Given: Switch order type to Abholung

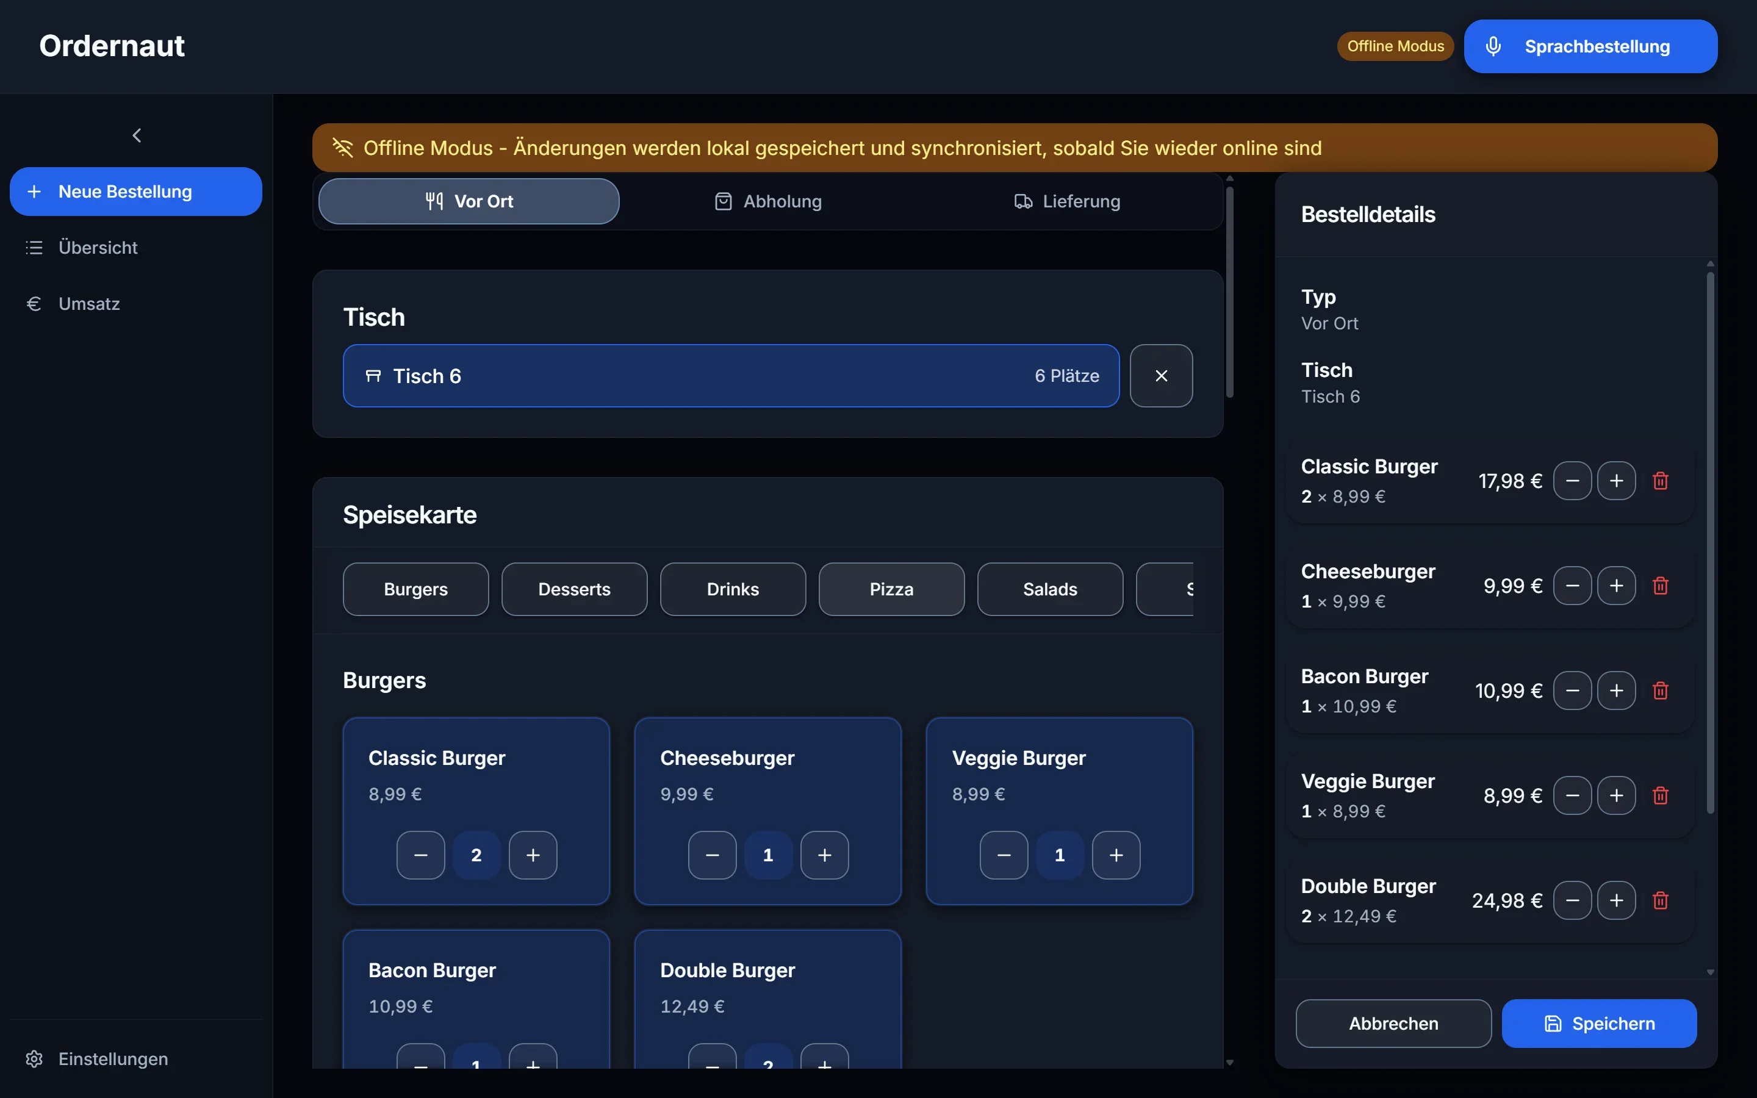Looking at the screenshot, I should point(768,201).
